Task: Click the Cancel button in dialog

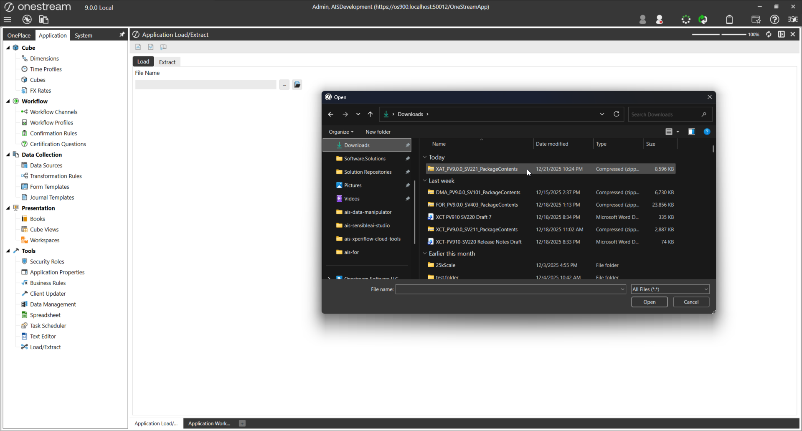Action: (x=691, y=302)
